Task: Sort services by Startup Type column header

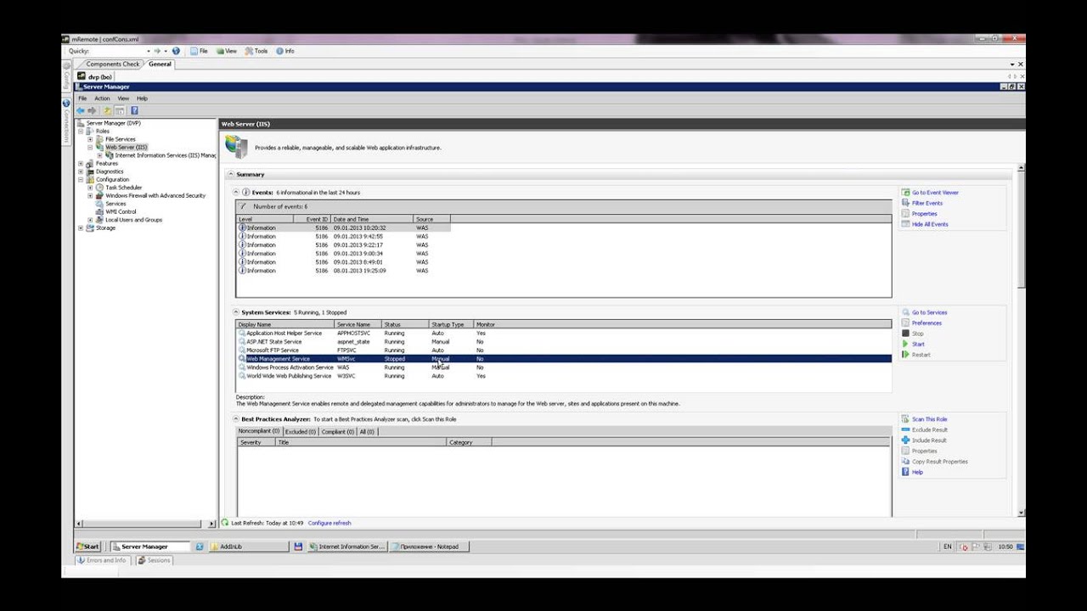Action: click(450, 324)
